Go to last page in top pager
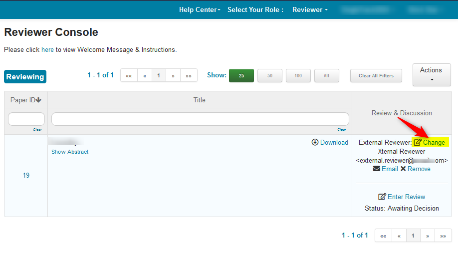This screenshot has height=256, width=458. coord(189,75)
